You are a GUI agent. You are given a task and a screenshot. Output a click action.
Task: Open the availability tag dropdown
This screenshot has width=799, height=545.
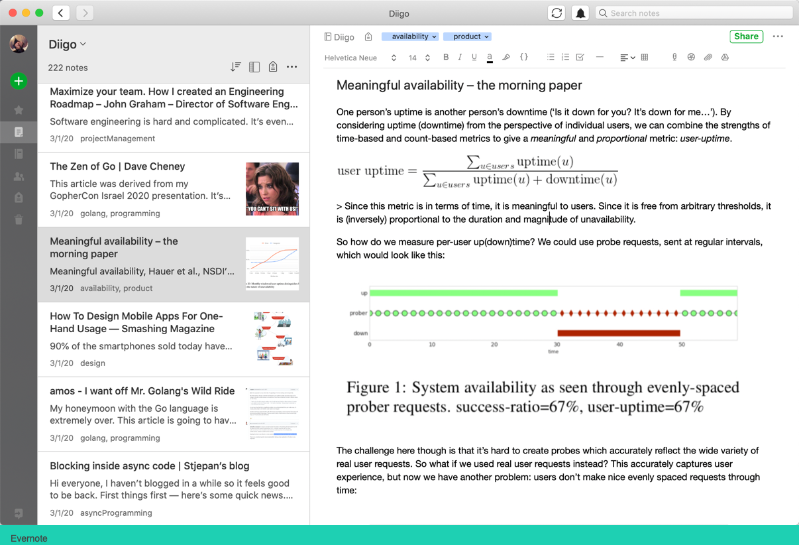pyautogui.click(x=410, y=36)
